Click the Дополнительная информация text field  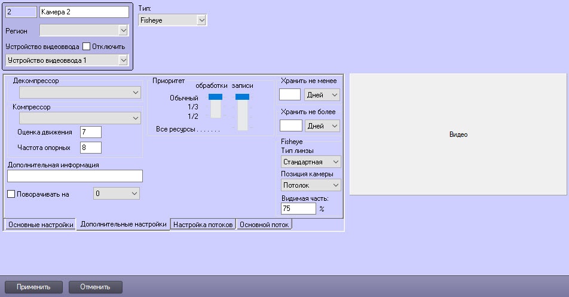tap(75, 176)
